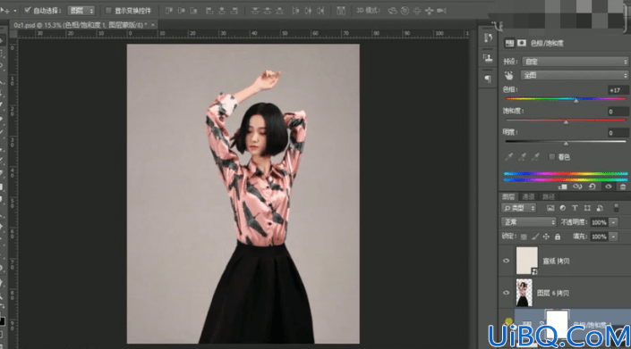
Task: Click the Lightness slider handle
Action: click(x=566, y=143)
